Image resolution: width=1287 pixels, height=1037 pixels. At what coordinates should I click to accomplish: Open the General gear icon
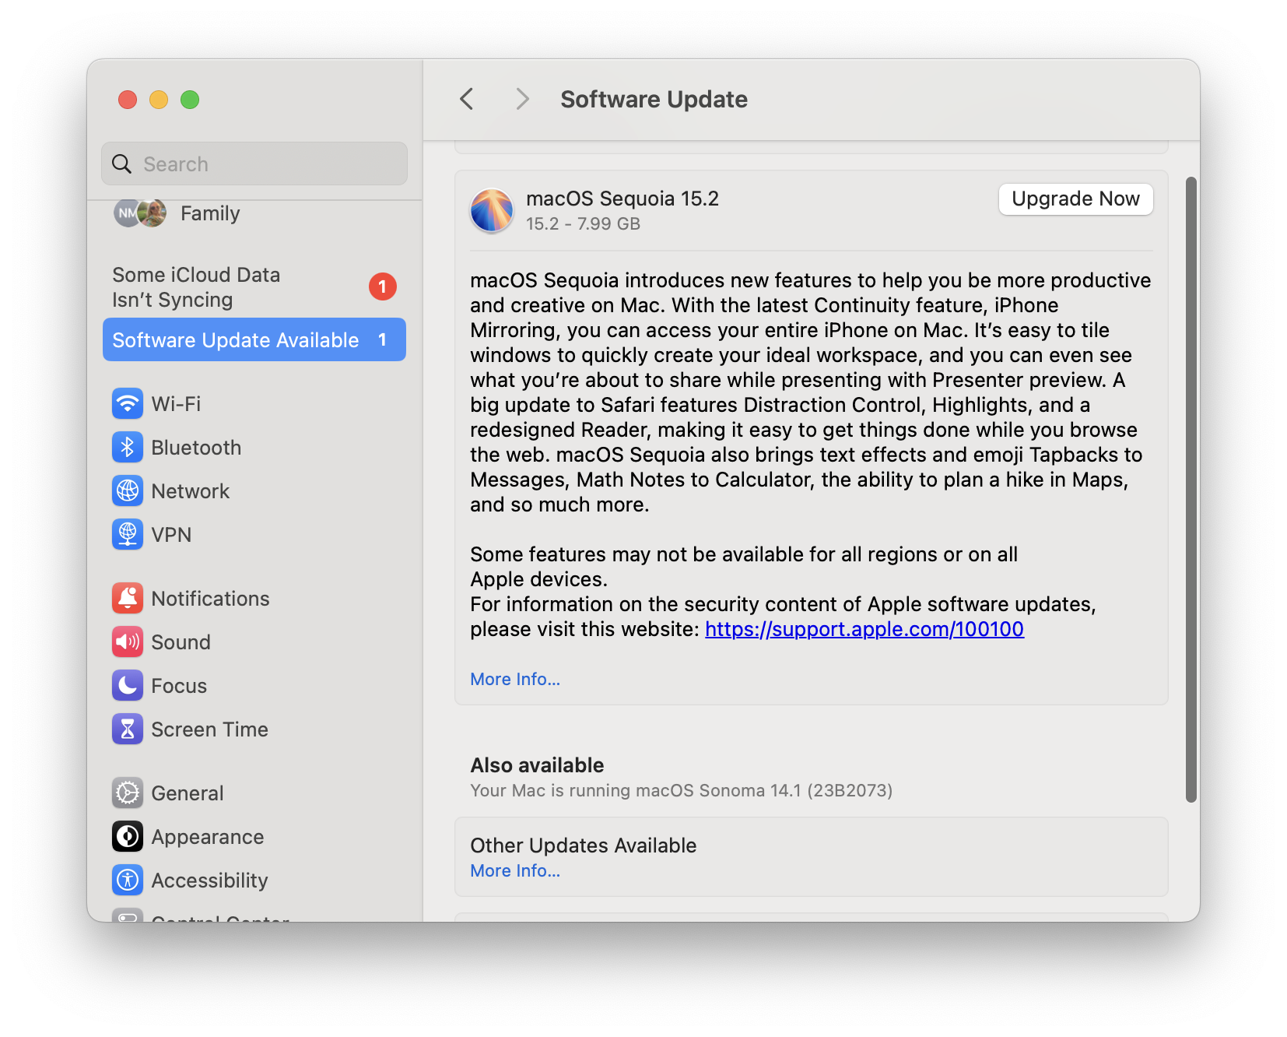click(x=128, y=793)
